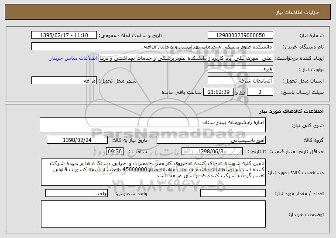Click the اطلاعات کالاهای مورد نیاز section heading
Viewport: 336px width, 238px height.
coord(291,111)
